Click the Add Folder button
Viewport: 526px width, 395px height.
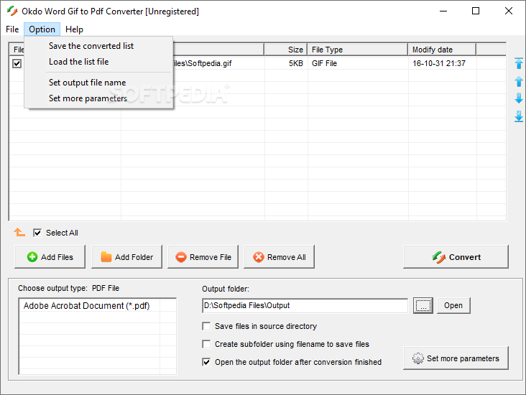point(126,257)
